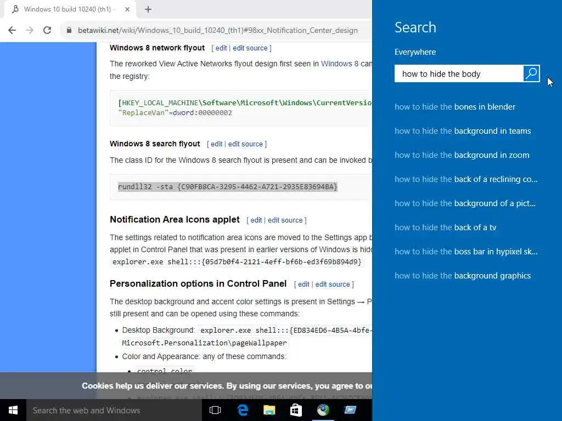The image size is (562, 421).
Task: Click edit next to Notification Area Icons applet
Action: (256, 220)
